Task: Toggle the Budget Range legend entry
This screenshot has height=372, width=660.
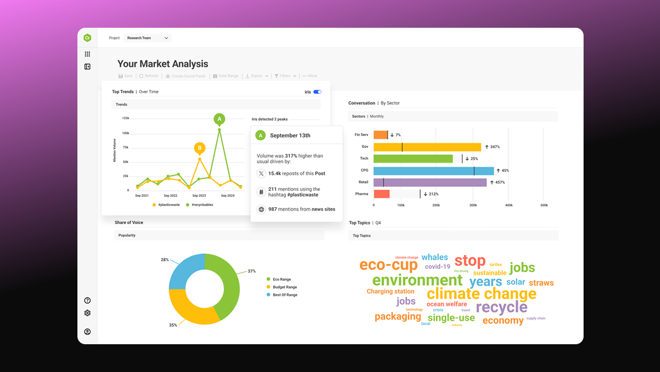Action: (x=282, y=287)
